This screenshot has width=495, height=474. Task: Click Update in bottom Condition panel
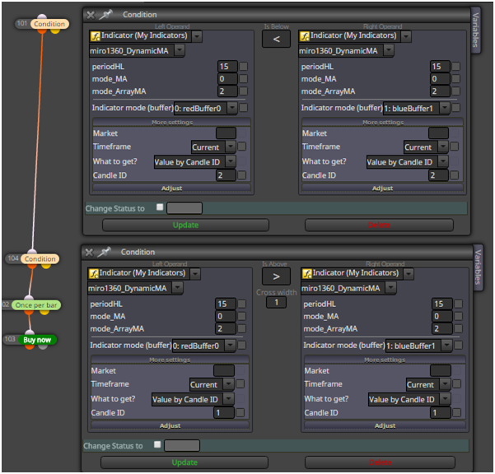coord(184,462)
